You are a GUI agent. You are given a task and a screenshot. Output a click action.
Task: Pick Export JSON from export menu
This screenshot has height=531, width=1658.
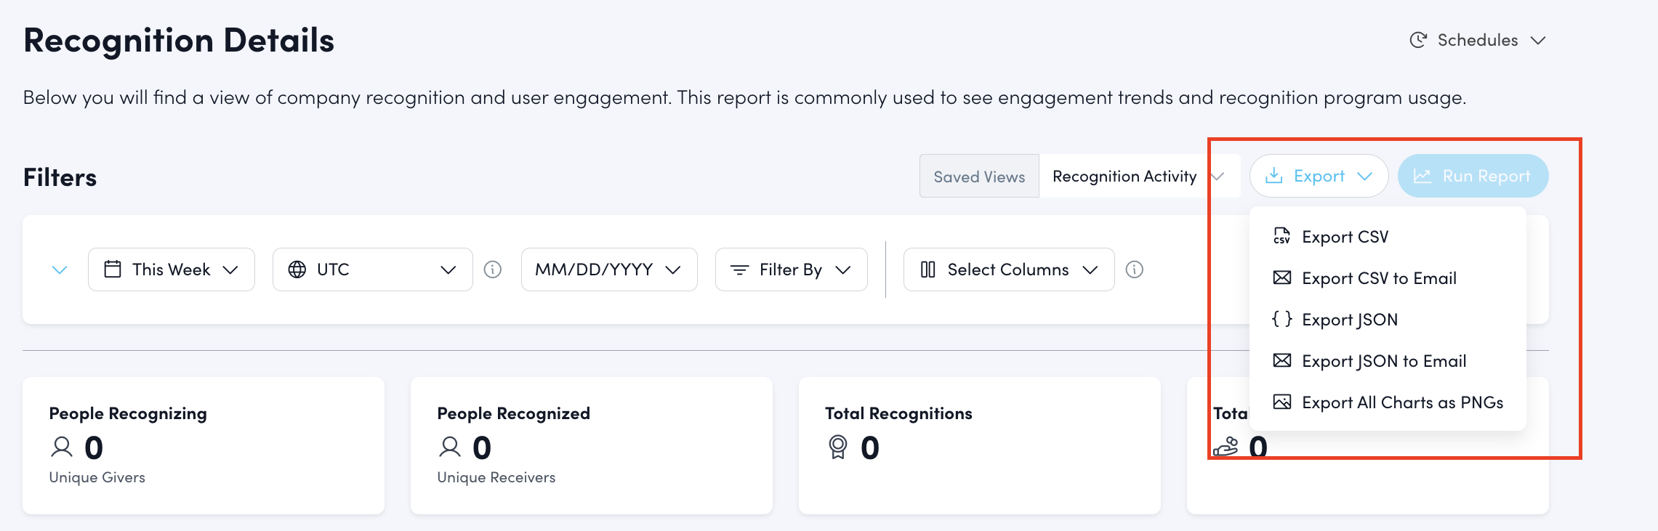(x=1349, y=320)
